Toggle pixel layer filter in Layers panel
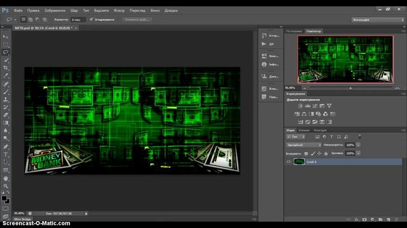 coord(317,137)
